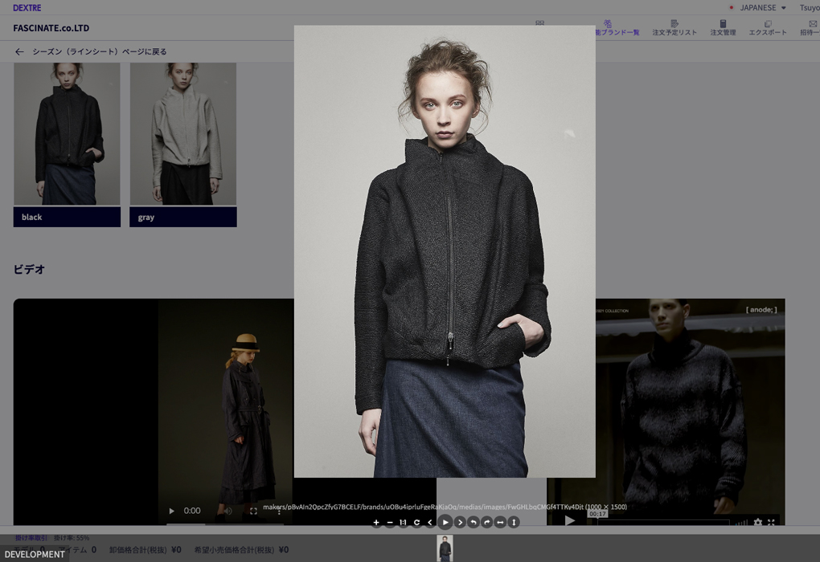Click the 卸価格合計(税抜) ¥0 total
This screenshot has height=562, width=820.
pyautogui.click(x=145, y=549)
